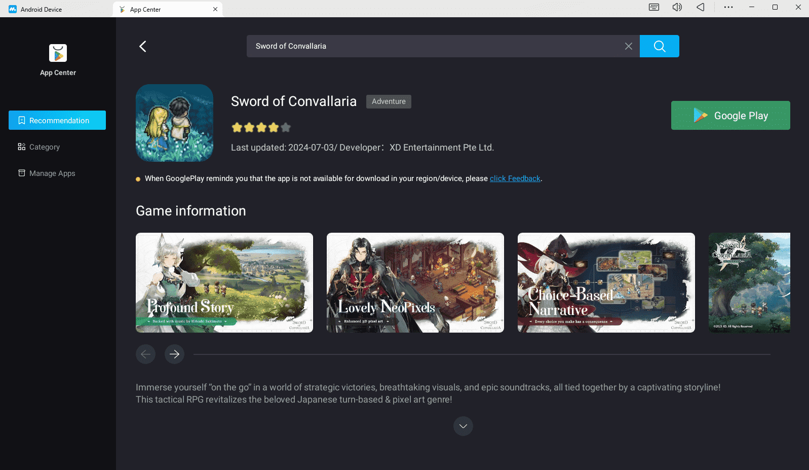Maximize the emulator window

(x=775, y=7)
